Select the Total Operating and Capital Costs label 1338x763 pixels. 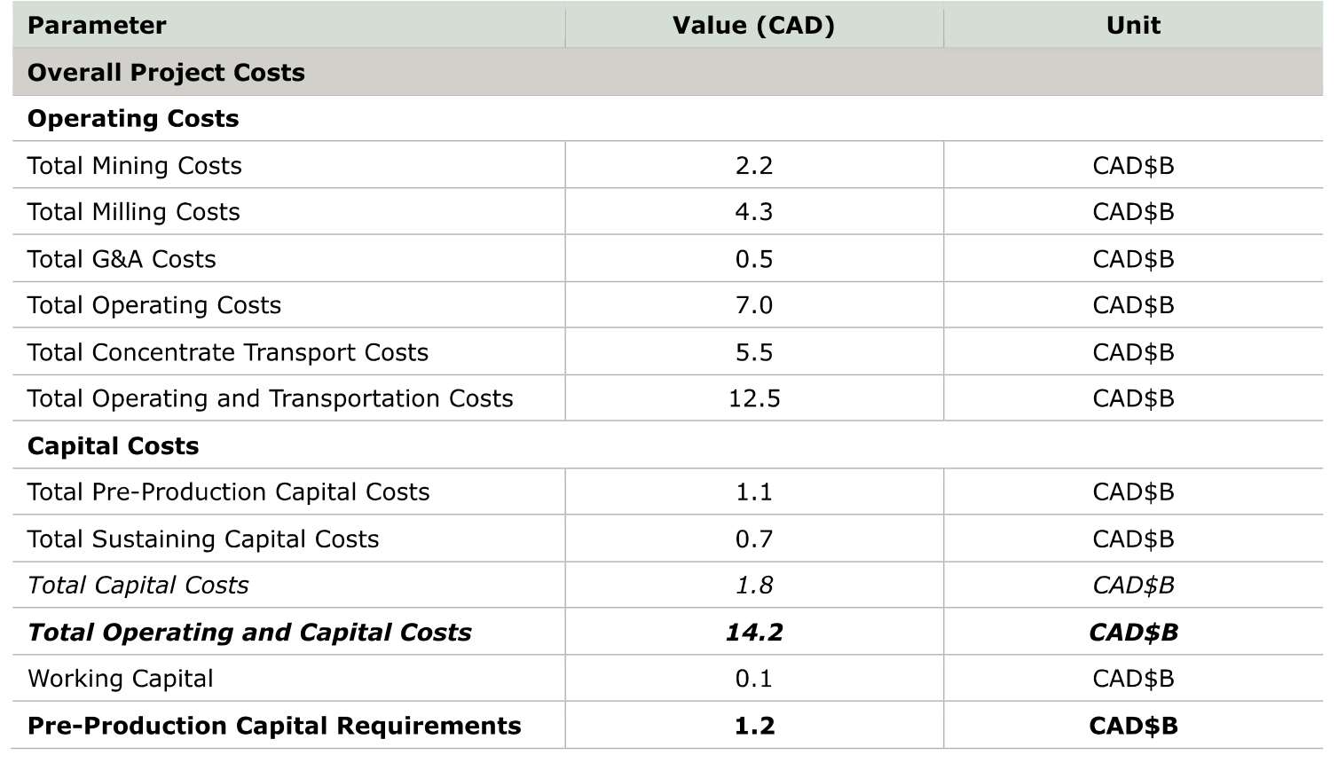click(x=249, y=632)
